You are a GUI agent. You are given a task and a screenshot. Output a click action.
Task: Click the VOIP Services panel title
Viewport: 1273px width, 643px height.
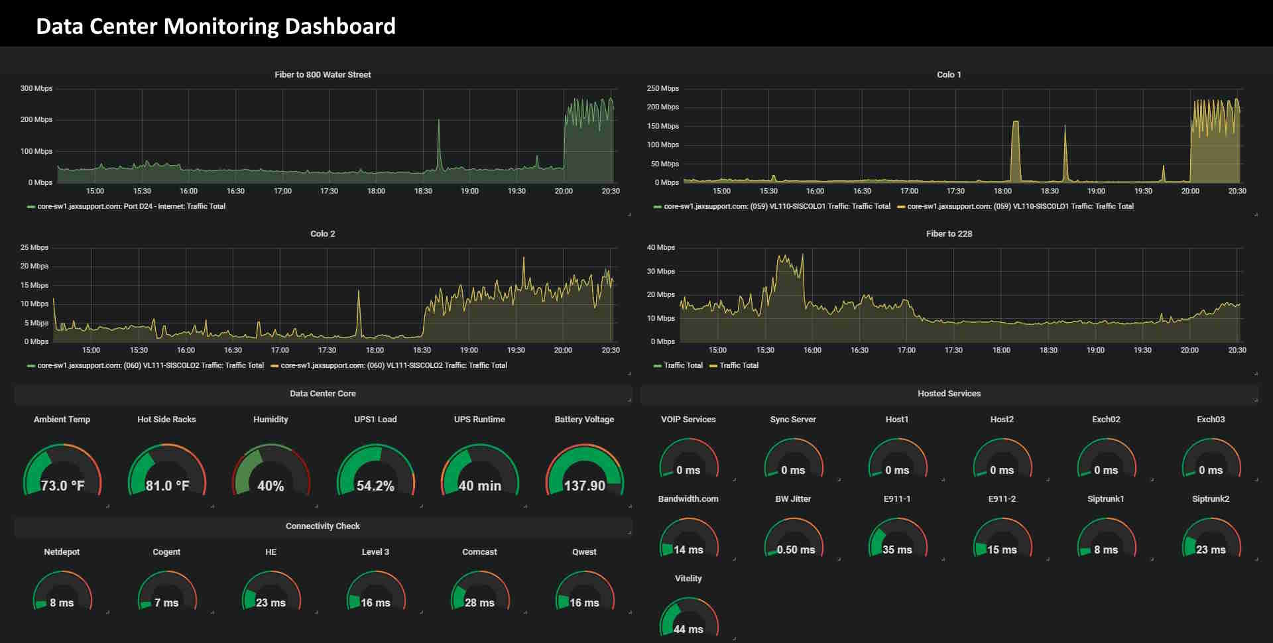pos(688,420)
